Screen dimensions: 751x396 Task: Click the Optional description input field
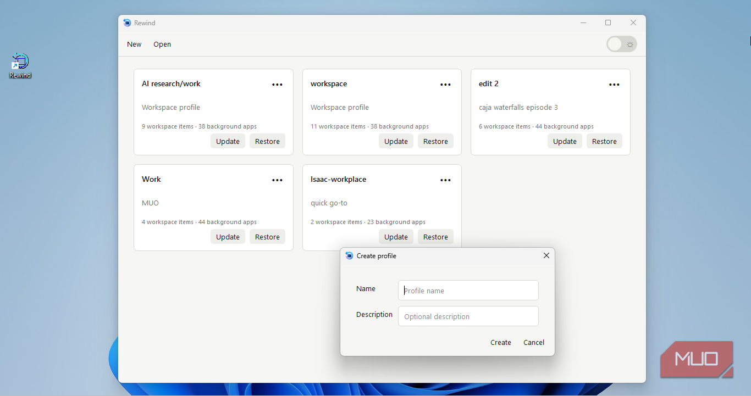[x=468, y=316]
